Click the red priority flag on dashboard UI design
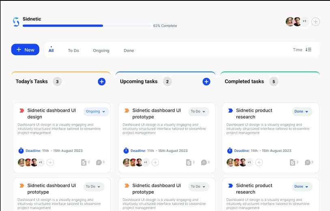Image resolution: width=330 pixels, height=211 pixels. 21,111
